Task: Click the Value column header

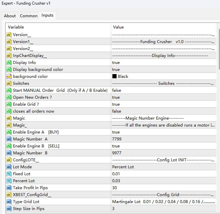Action: click(x=118, y=27)
